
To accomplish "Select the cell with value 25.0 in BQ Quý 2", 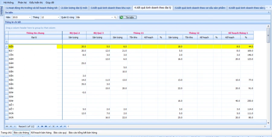I will 74,63.
